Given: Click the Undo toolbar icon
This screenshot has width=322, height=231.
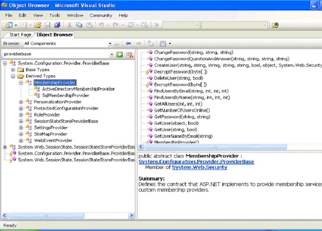Looking at the screenshot, I should coord(101,25).
